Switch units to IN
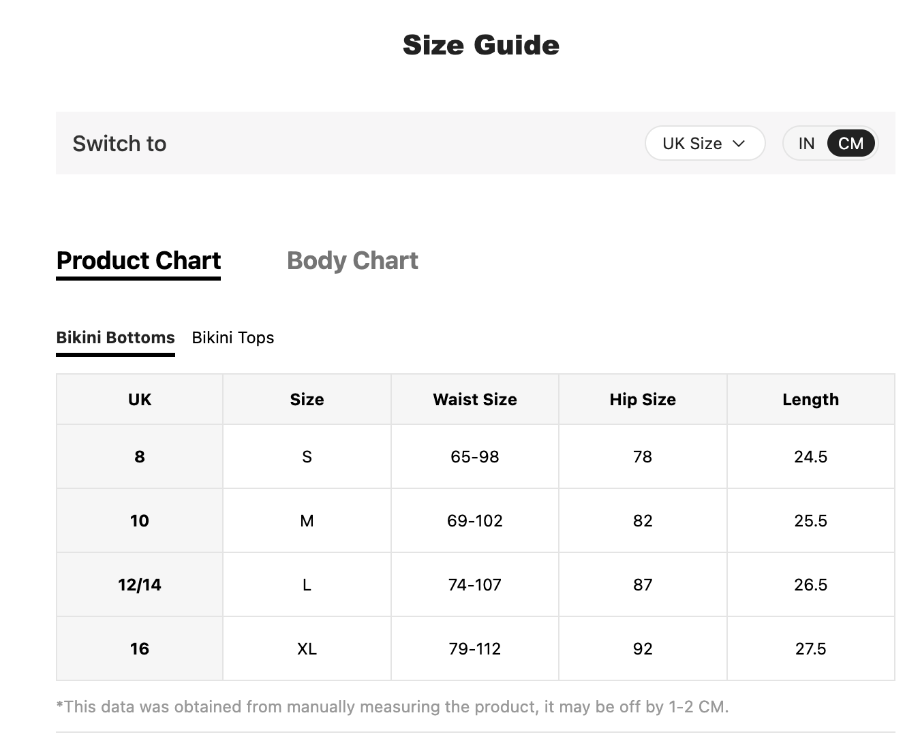 [806, 143]
